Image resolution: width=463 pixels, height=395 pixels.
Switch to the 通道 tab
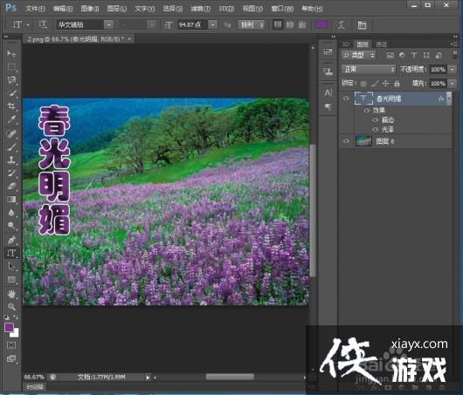point(381,44)
